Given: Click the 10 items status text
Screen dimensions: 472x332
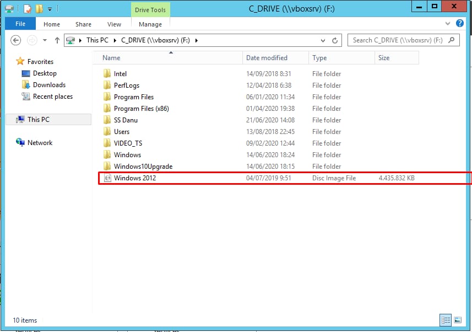Looking at the screenshot, I should (x=25, y=320).
